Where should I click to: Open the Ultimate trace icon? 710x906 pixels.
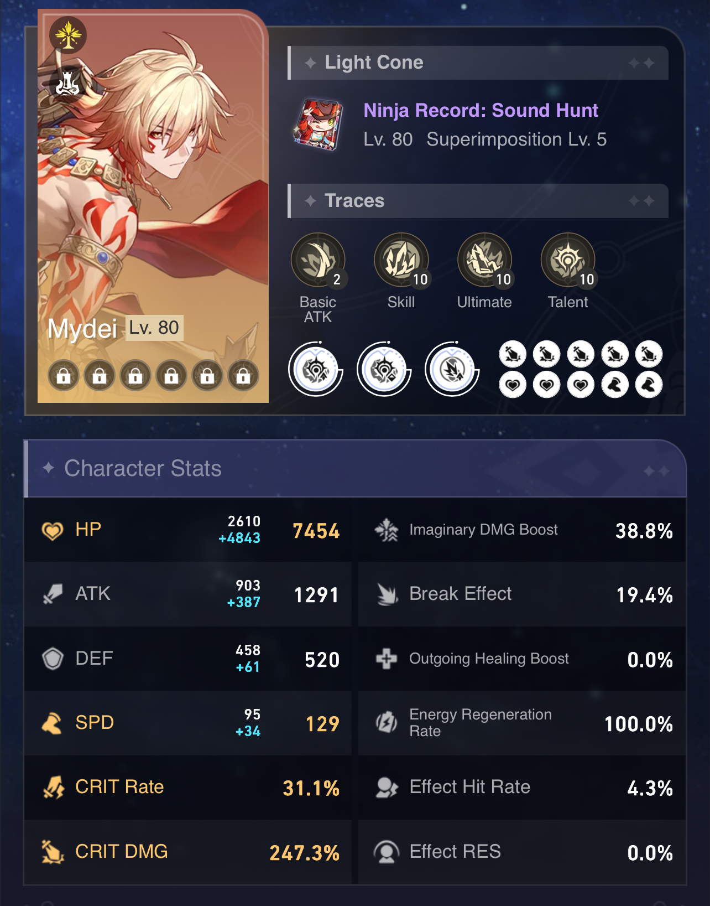(x=484, y=260)
